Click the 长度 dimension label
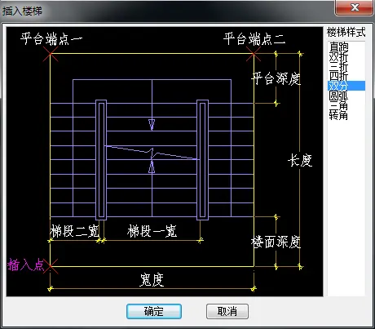Image resolution: width=375 pixels, height=329 pixels. point(300,160)
